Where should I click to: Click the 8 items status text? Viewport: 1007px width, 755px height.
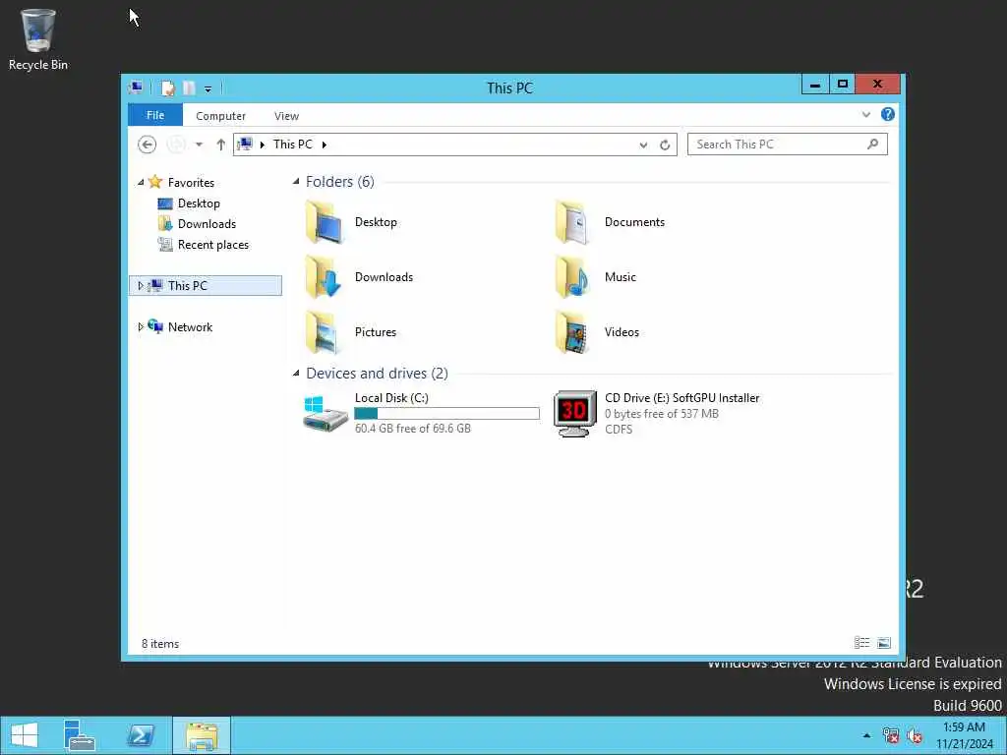click(160, 644)
